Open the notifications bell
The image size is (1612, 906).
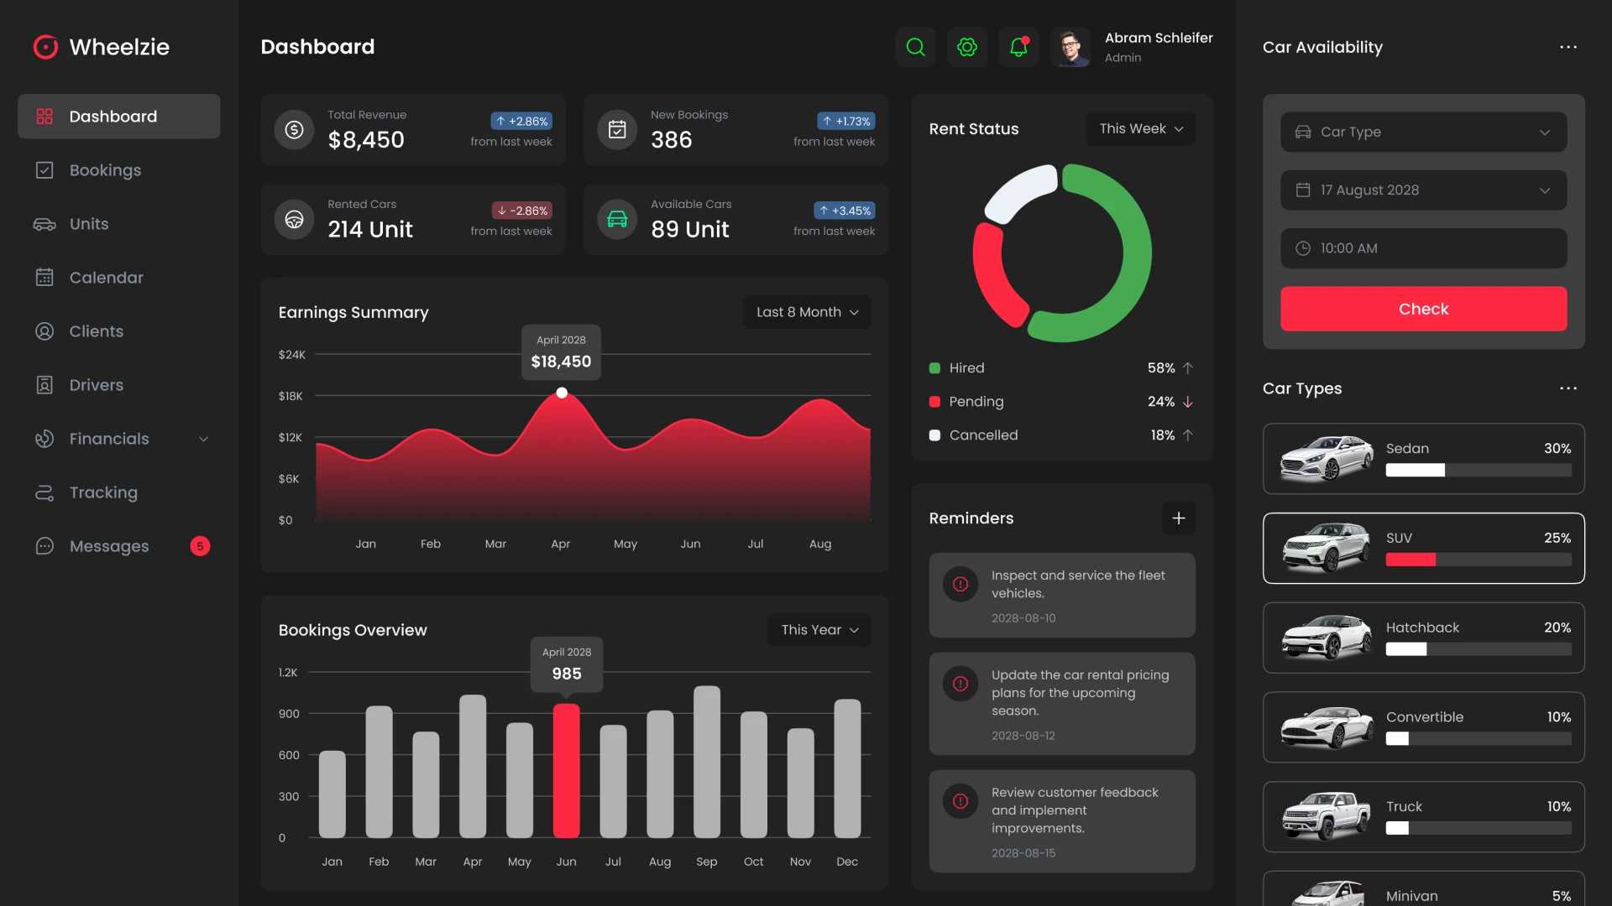[1018, 47]
